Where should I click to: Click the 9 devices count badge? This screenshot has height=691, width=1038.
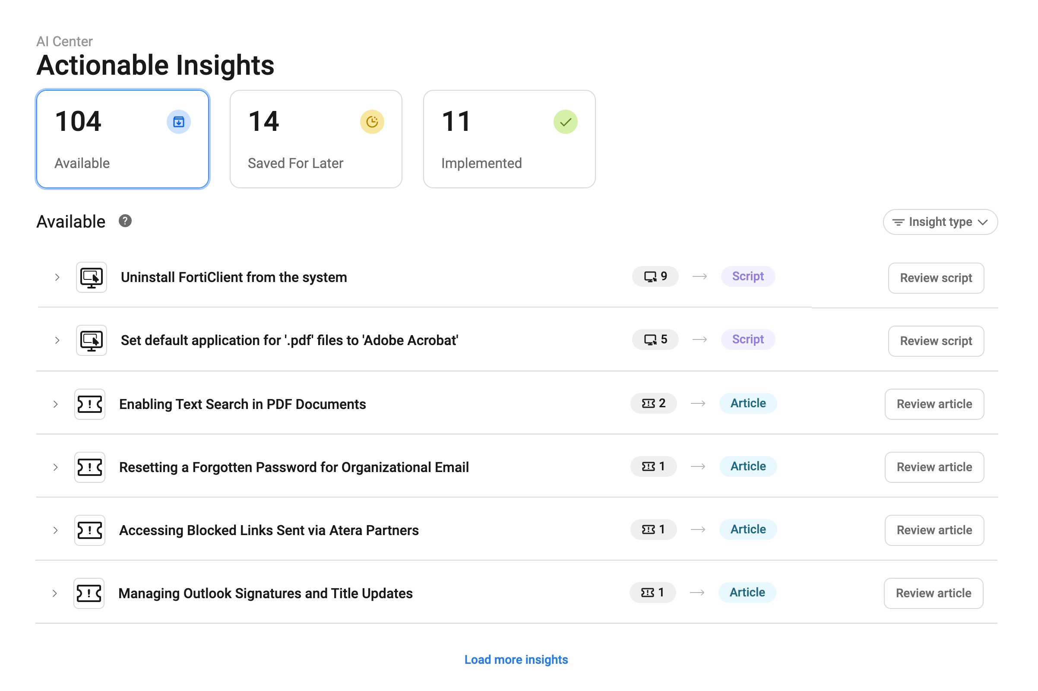(655, 276)
